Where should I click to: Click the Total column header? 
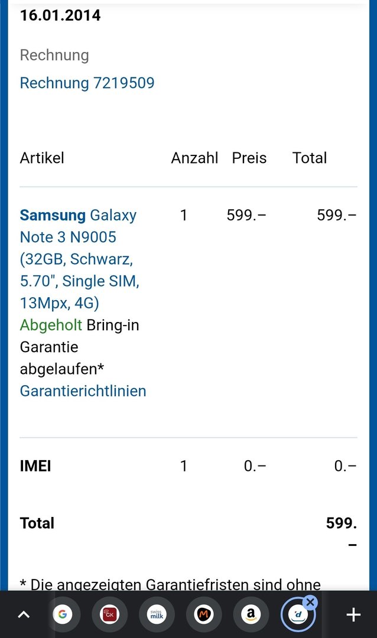tap(310, 158)
